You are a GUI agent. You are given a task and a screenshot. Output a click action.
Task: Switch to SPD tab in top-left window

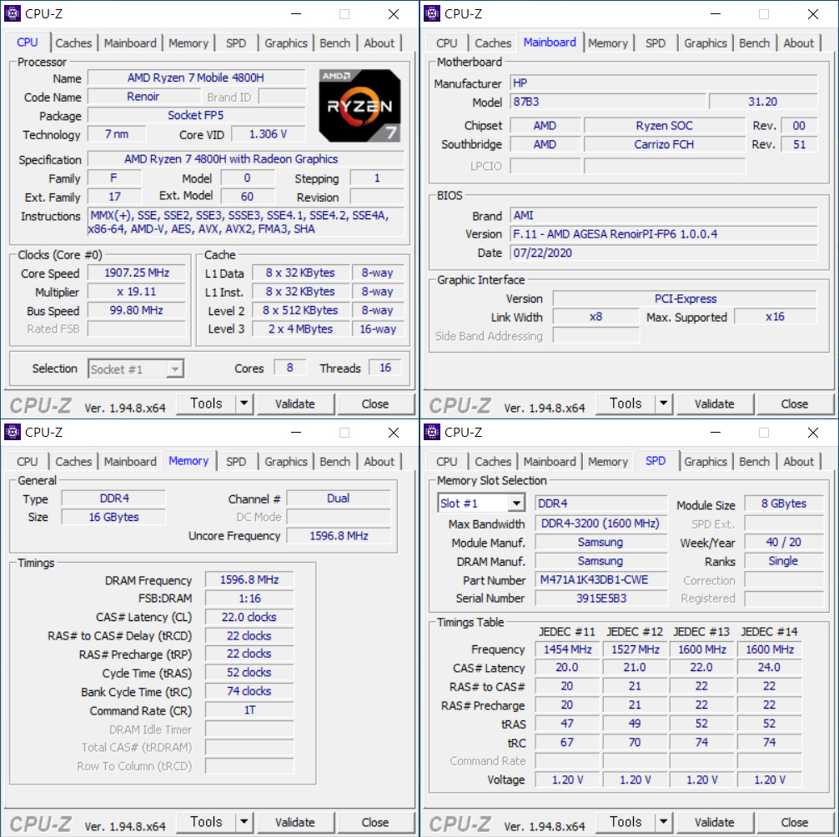point(236,43)
